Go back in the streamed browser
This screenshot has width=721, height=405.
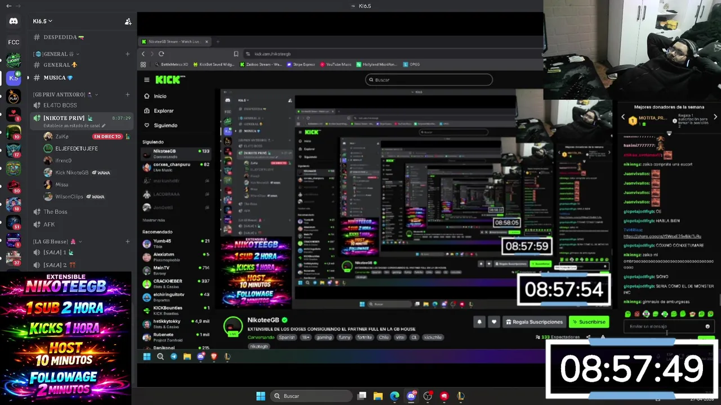click(x=143, y=54)
